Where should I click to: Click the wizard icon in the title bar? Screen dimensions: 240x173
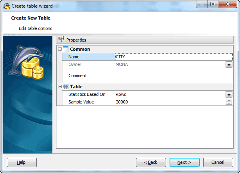(6, 6)
